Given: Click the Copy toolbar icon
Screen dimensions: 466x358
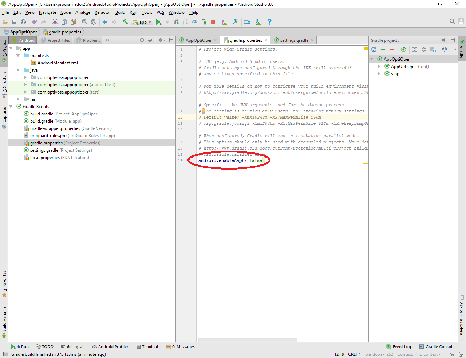Looking at the screenshot, I should tap(64, 22).
